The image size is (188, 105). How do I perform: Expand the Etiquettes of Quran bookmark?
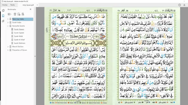[8, 50]
